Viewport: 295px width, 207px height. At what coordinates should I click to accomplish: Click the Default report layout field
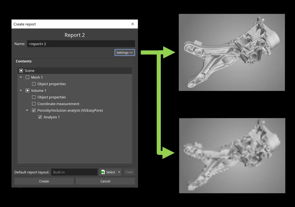point(74,172)
